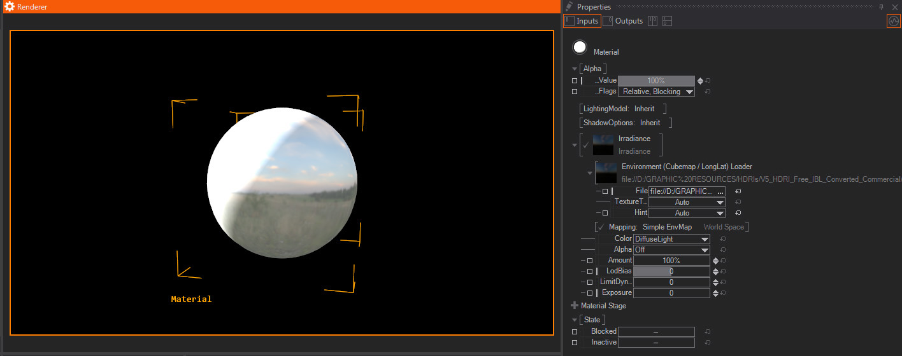Open the Color DiffuseLight dropdown
The width and height of the screenshot is (902, 356).
tap(671, 239)
